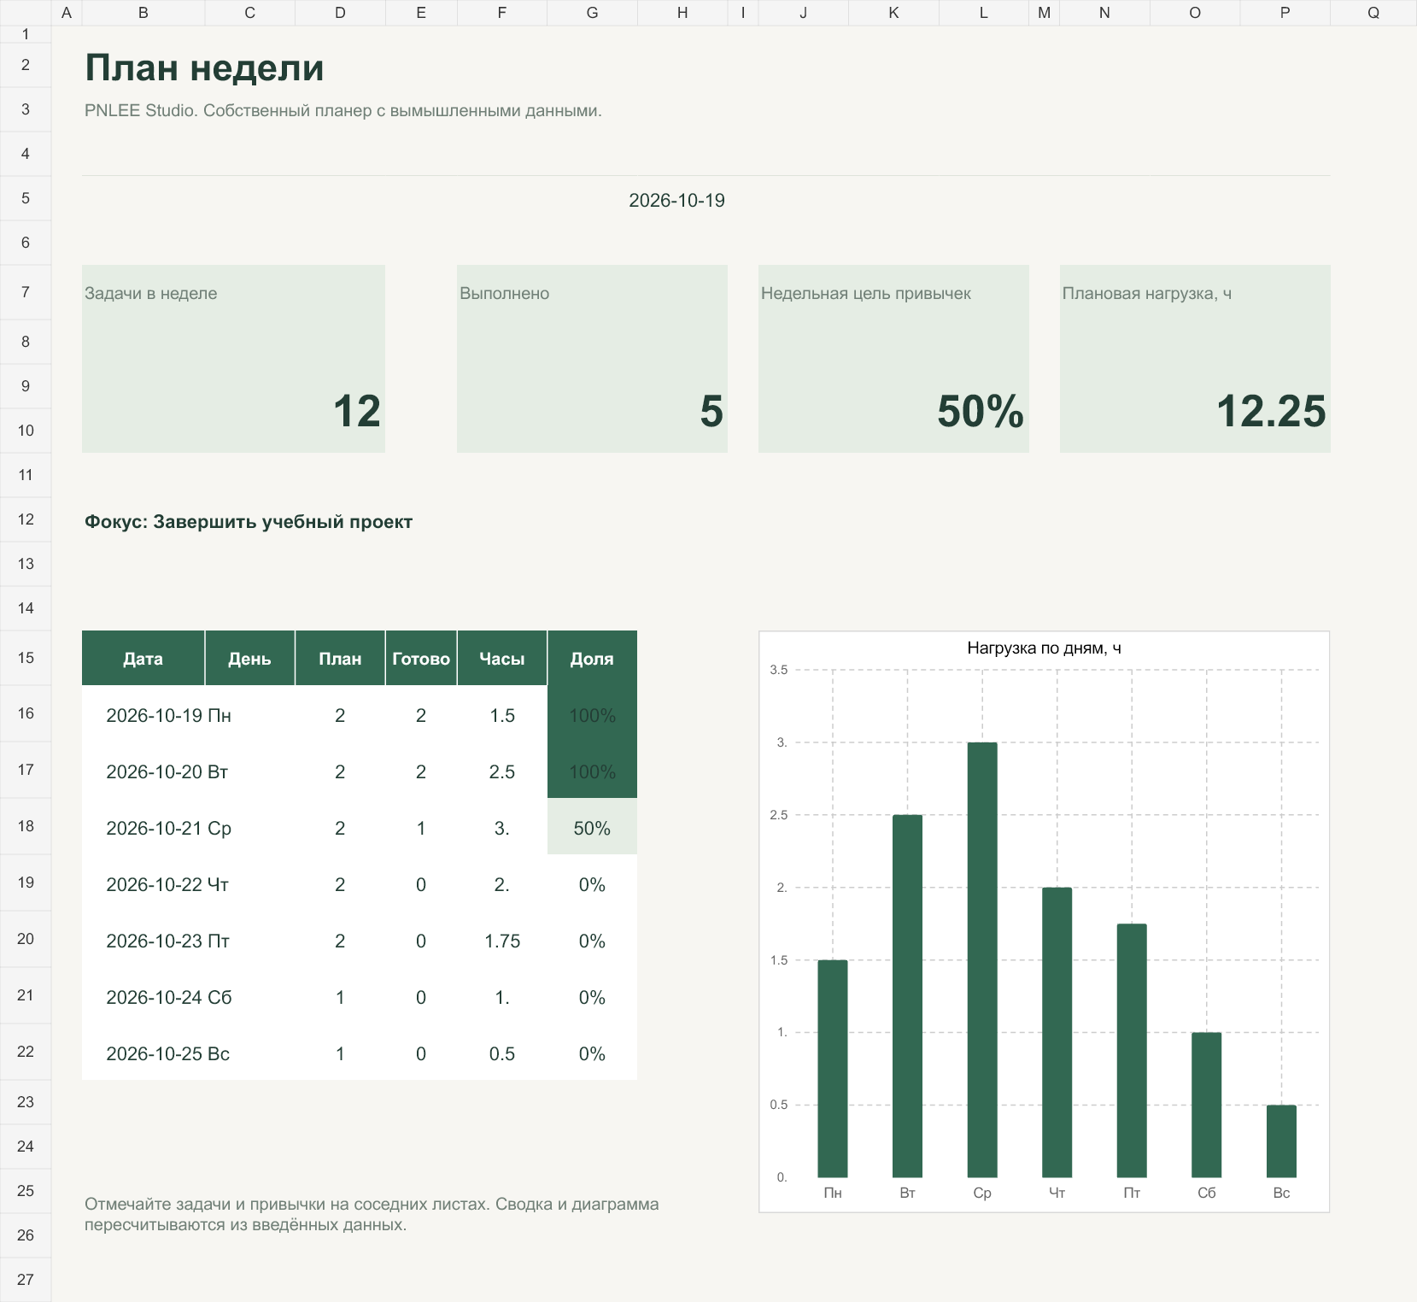Select the title 'План недели'
This screenshot has height=1302, width=1417.
(204, 67)
